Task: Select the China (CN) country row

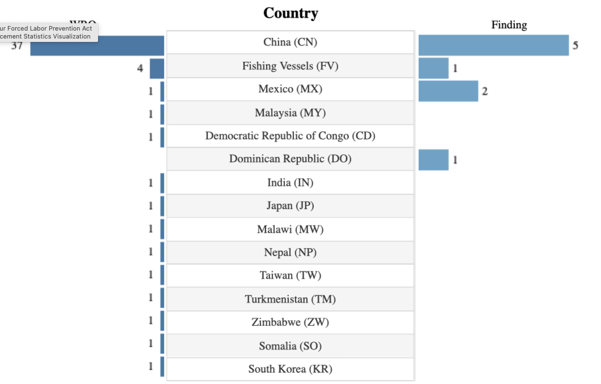Action: coord(290,42)
